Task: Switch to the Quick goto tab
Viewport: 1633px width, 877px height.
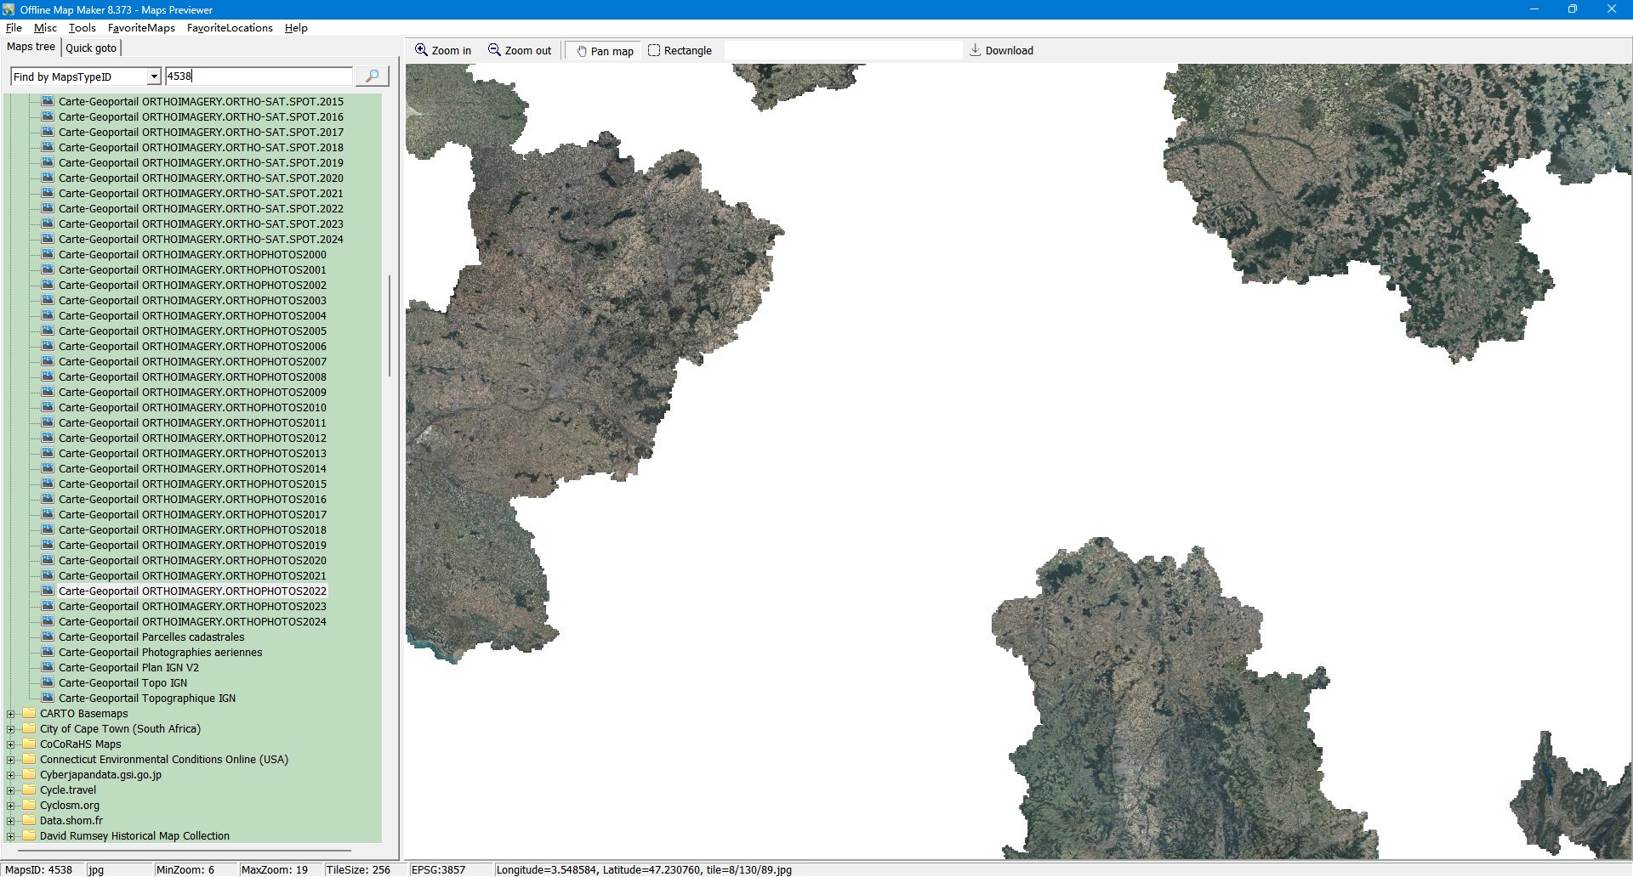Action: click(91, 48)
